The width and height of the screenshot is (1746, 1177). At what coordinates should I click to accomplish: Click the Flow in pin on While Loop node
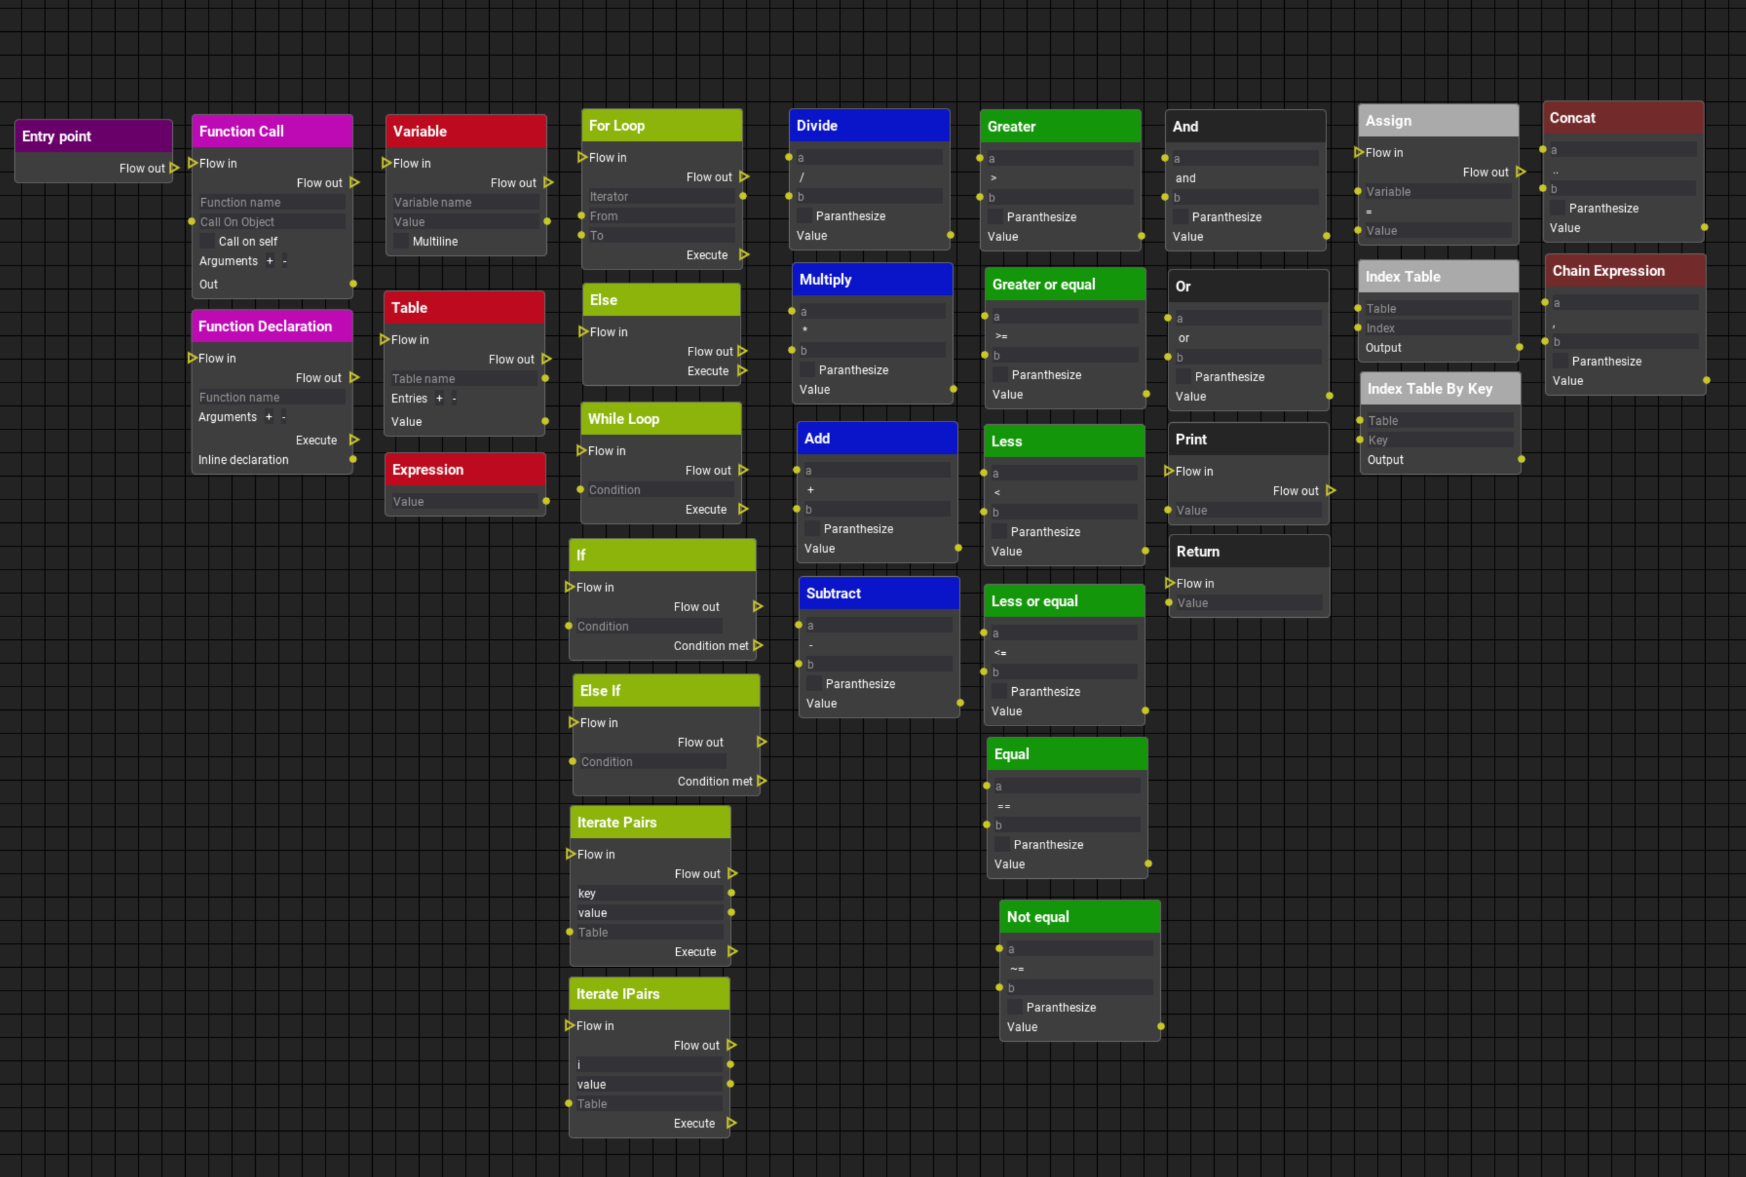(583, 450)
